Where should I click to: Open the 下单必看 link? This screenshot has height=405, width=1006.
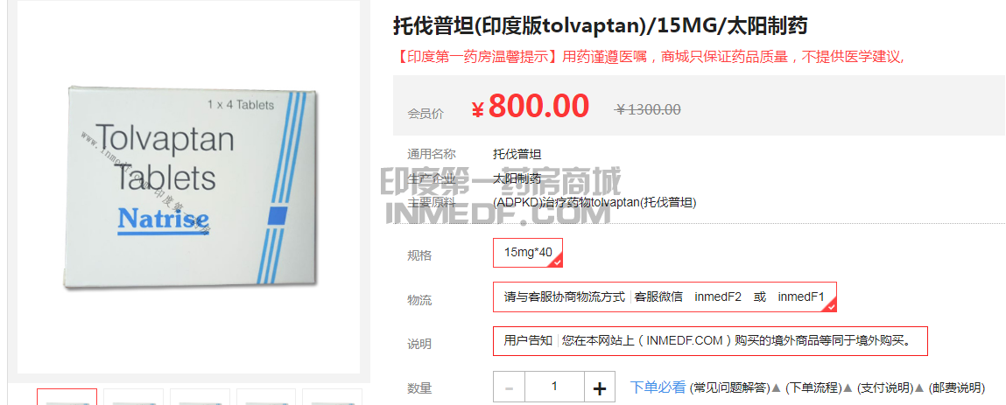pyautogui.click(x=658, y=387)
